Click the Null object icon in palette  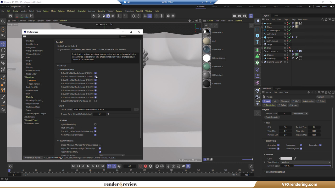[258, 21]
